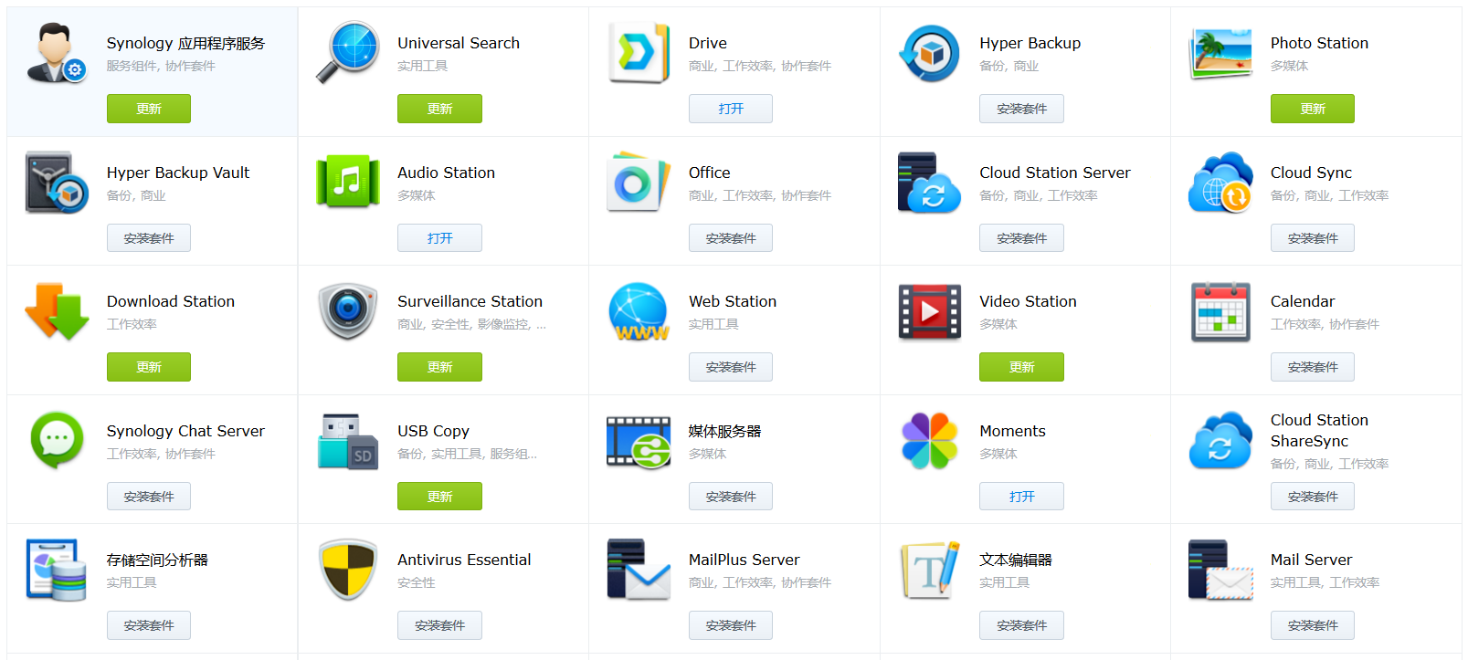This screenshot has height=660, width=1468.
Task: Open the Mail Server icon
Action: [x=1220, y=570]
